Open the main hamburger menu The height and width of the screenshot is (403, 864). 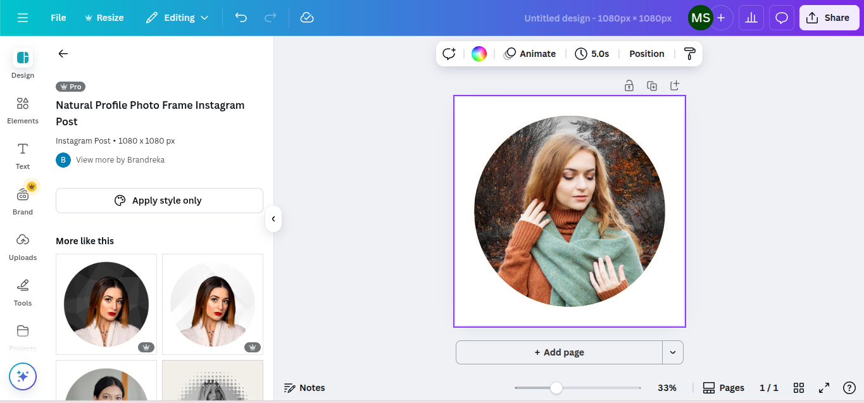click(x=23, y=18)
